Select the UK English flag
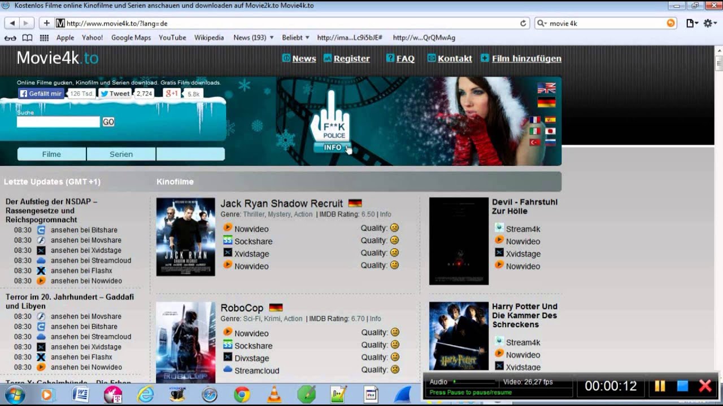 click(546, 88)
